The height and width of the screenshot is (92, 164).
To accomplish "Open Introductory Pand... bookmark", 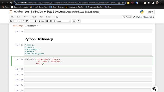I will tap(74, 7).
